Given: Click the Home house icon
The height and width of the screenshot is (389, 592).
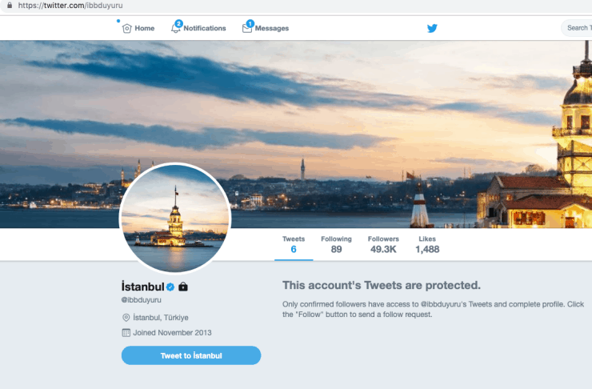Looking at the screenshot, I should [127, 28].
